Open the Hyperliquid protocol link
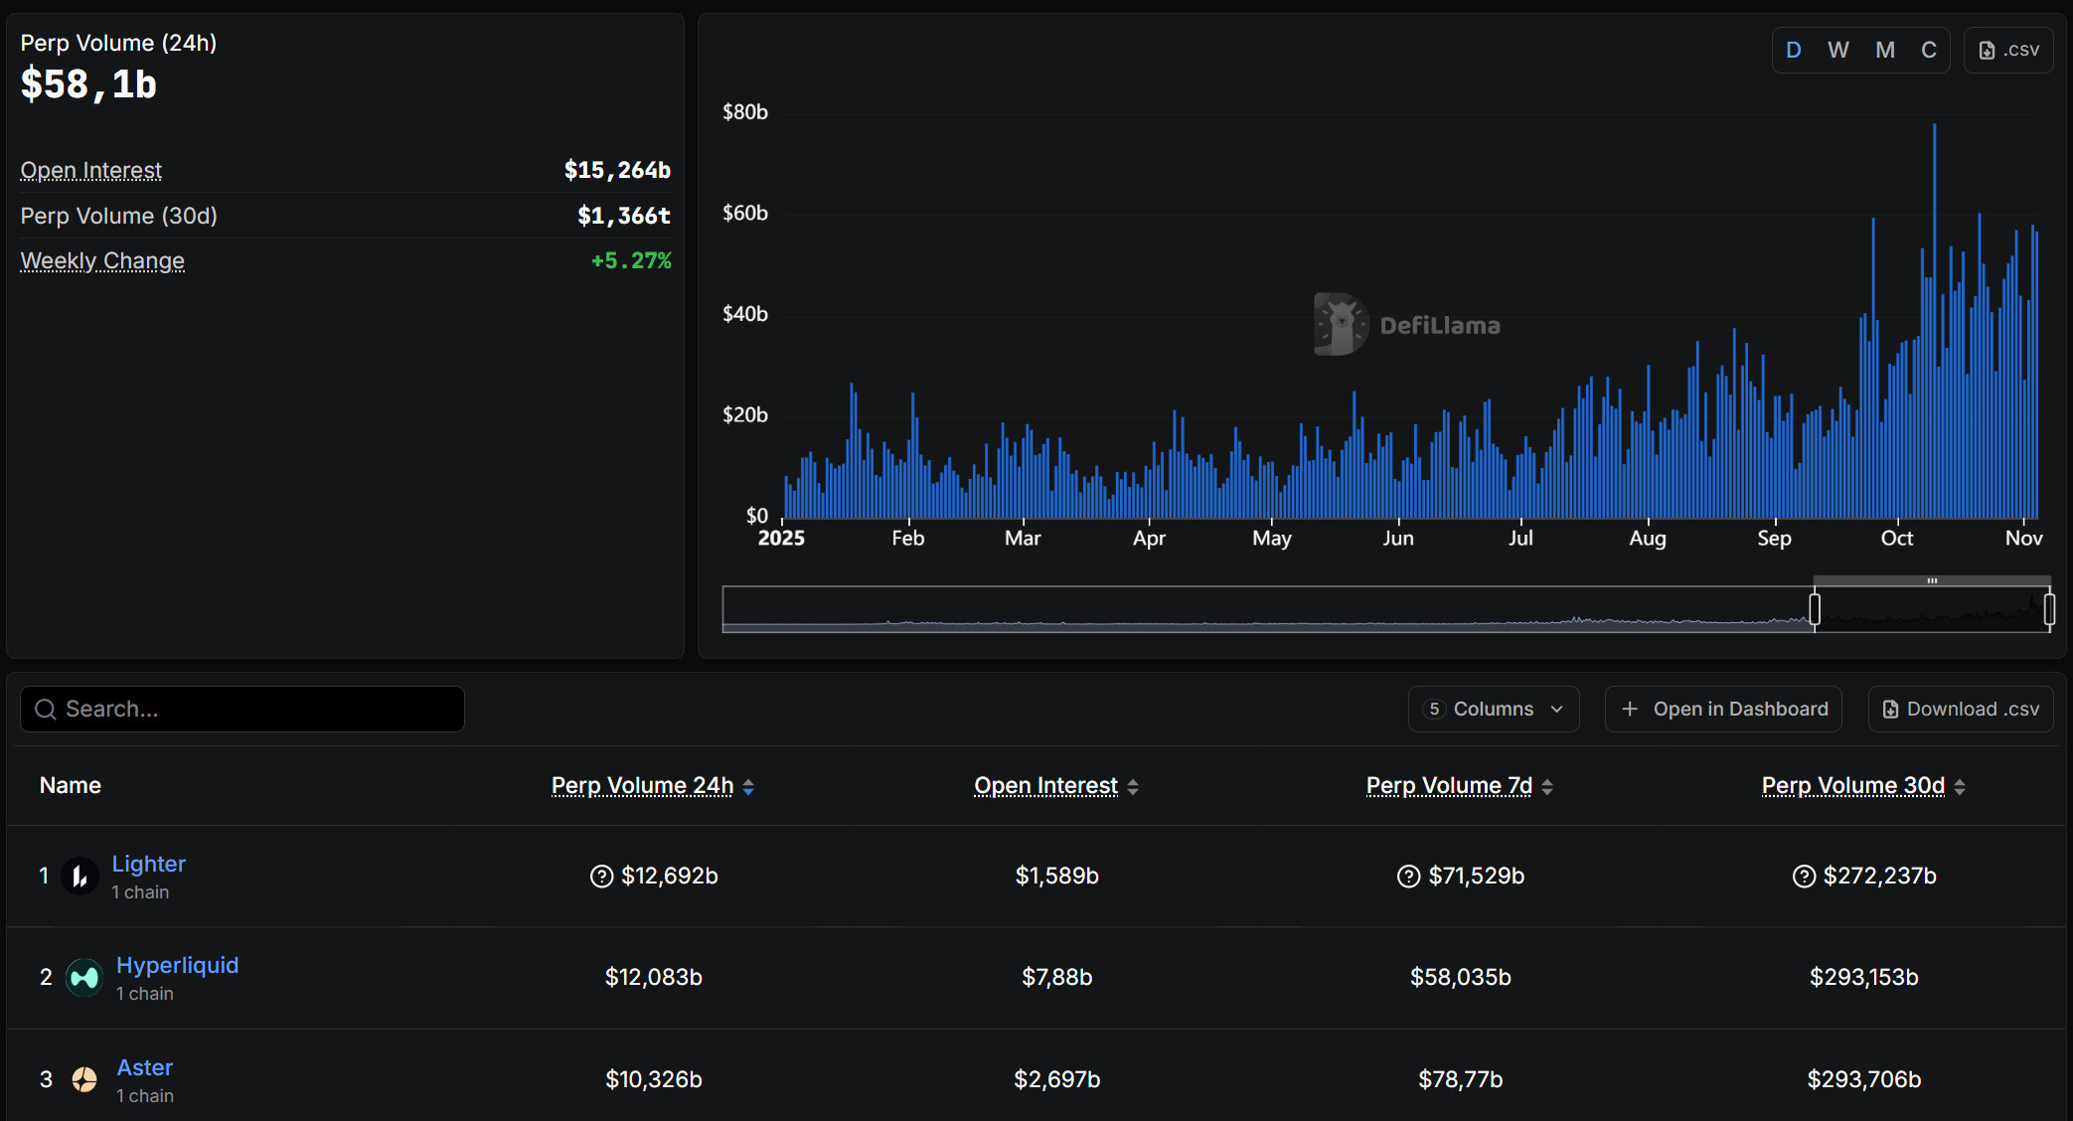The image size is (2073, 1121). [x=177, y=966]
